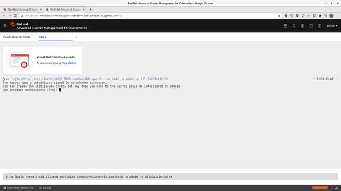Click the default namespace in status bar
341x191 pixels.
[x=45, y=188]
